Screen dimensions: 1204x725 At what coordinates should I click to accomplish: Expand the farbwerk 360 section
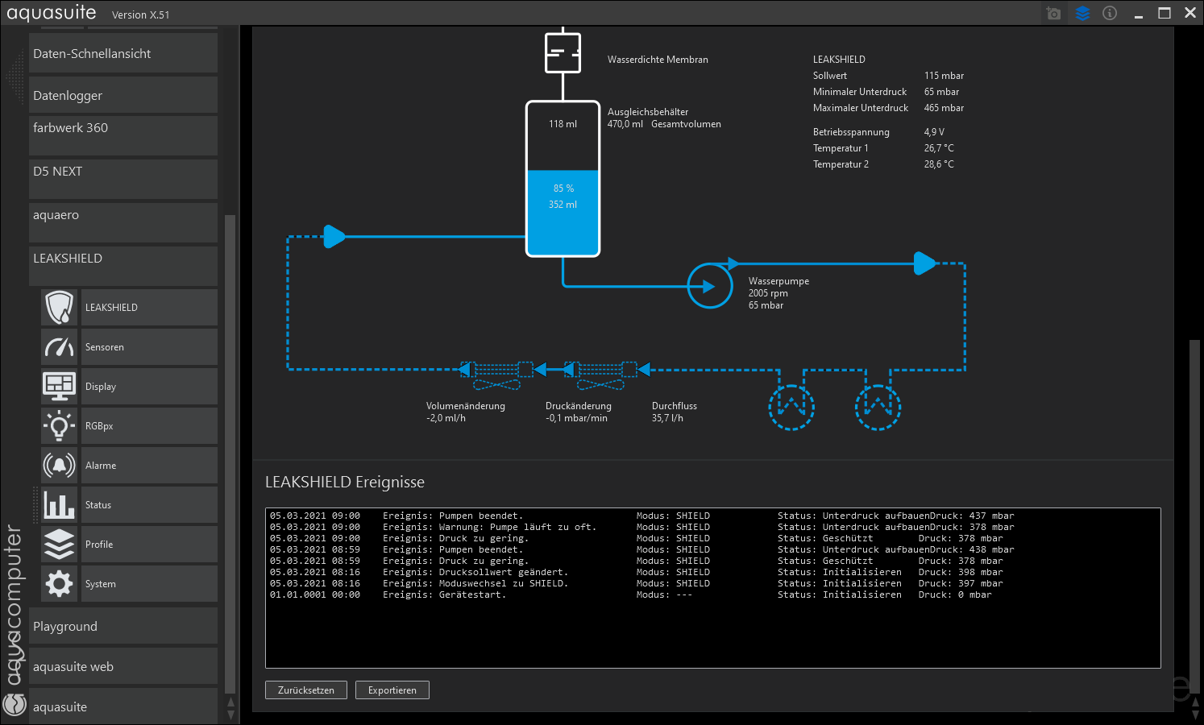(x=122, y=135)
